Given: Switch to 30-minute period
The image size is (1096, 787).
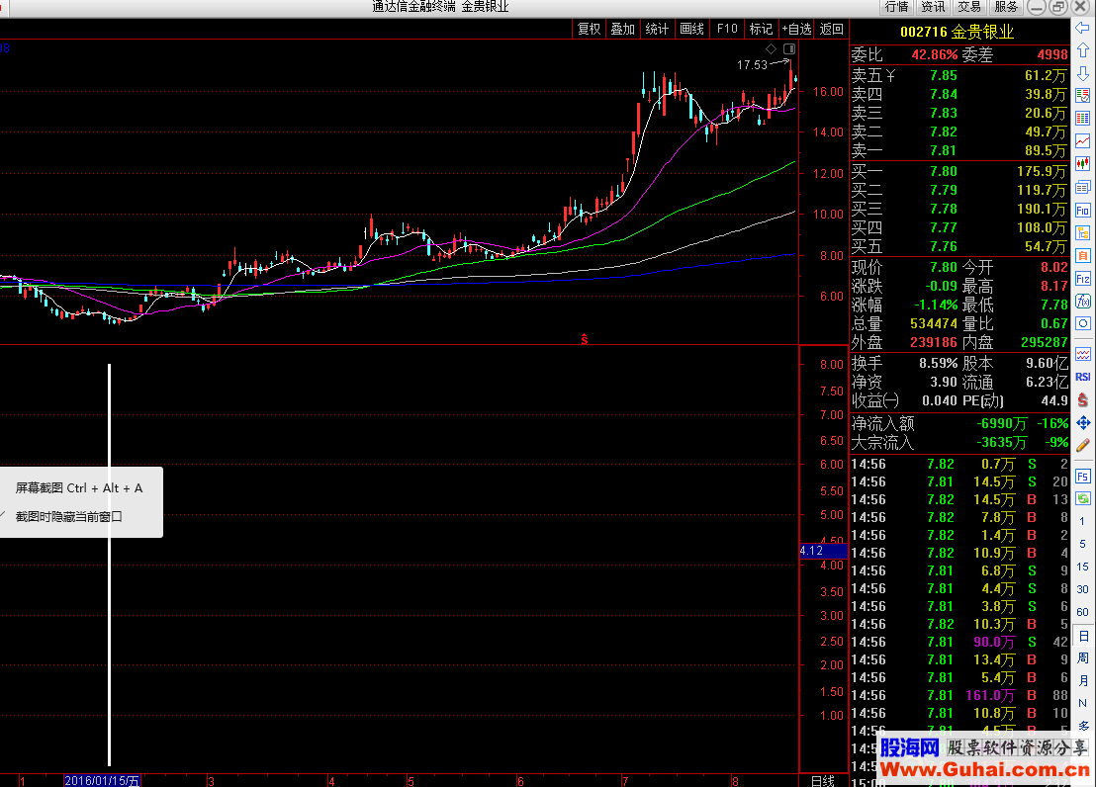Looking at the screenshot, I should click(x=1083, y=589).
